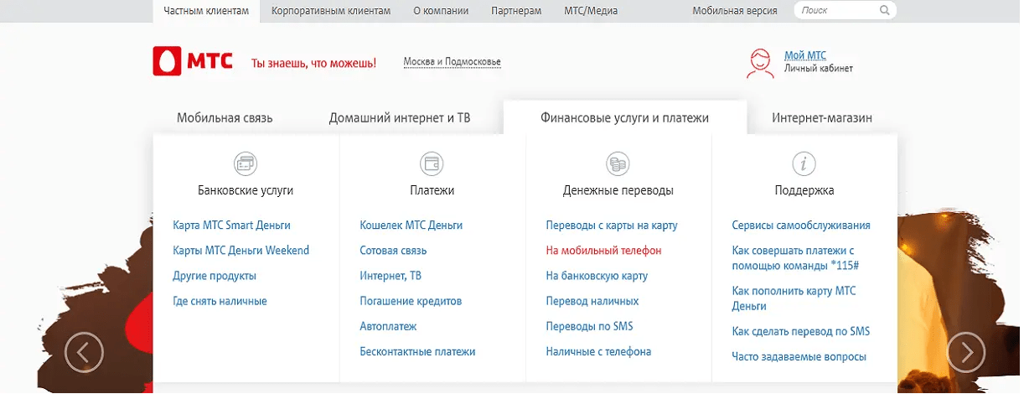Open Погашение кредитов link

411,301
